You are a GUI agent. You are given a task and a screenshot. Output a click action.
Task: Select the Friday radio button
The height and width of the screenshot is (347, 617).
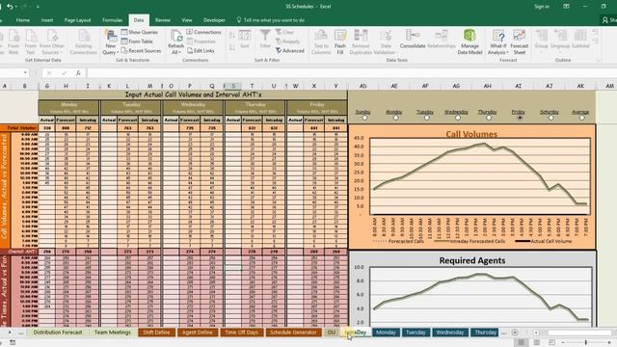[x=520, y=118]
